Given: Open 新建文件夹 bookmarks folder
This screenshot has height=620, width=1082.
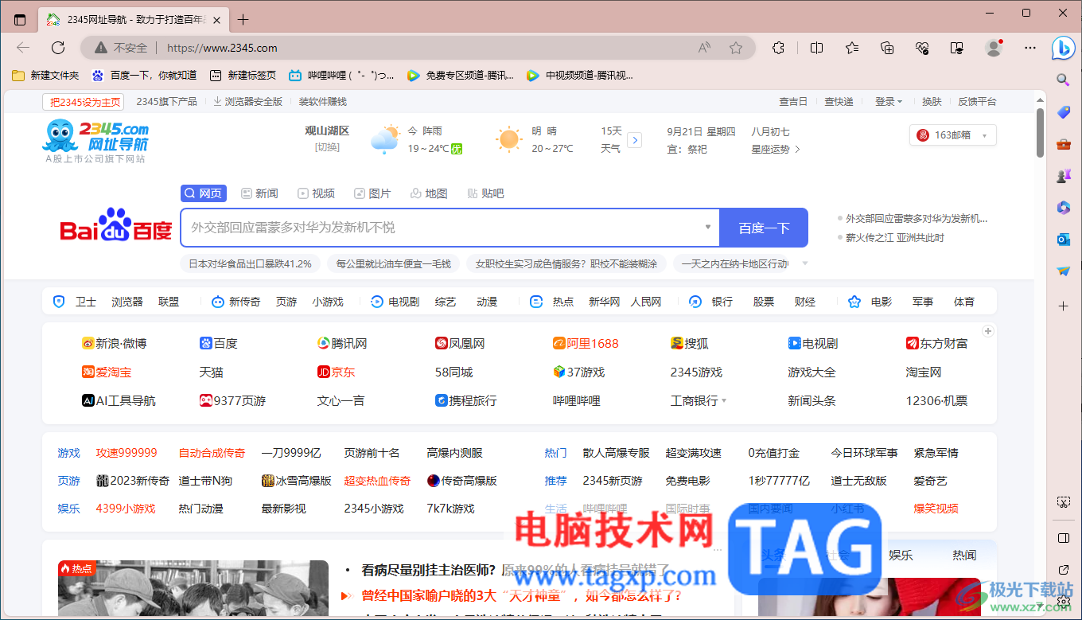Looking at the screenshot, I should tap(45, 76).
